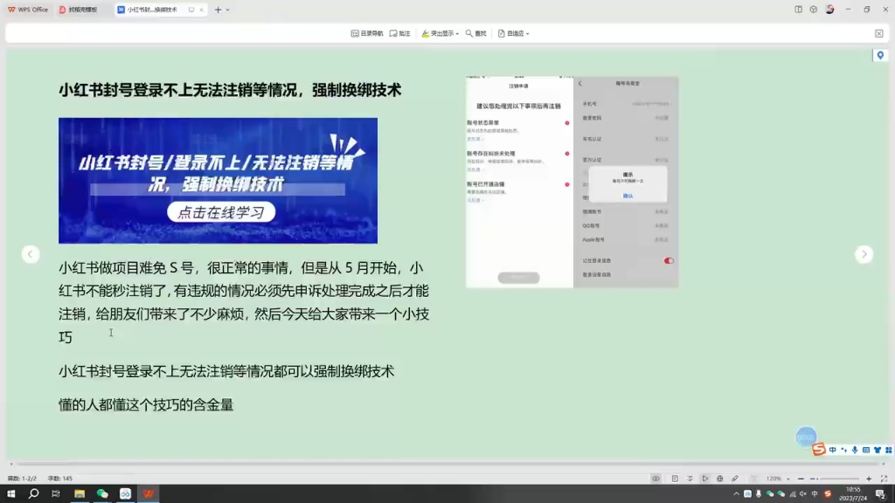This screenshot has height=503, width=895.
Task: Open the Sogou skin shirt icon
Action: (878, 450)
